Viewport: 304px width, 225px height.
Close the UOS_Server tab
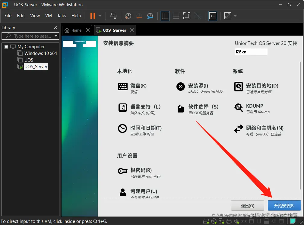point(132,30)
